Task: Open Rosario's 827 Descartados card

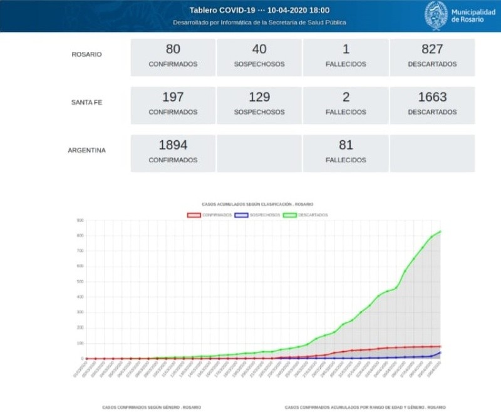Action: [432, 57]
